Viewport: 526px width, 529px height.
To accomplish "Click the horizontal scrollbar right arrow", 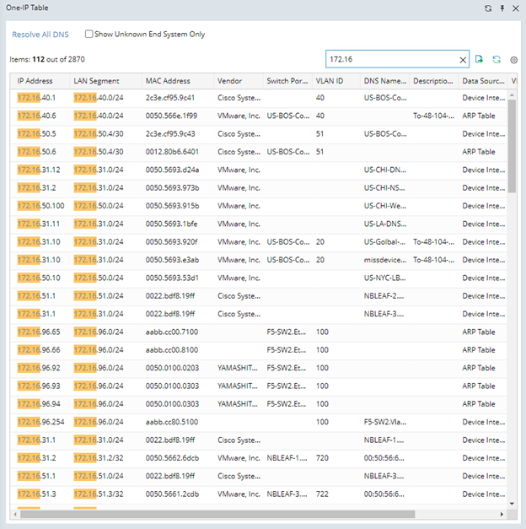I will pyautogui.click(x=502, y=513).
